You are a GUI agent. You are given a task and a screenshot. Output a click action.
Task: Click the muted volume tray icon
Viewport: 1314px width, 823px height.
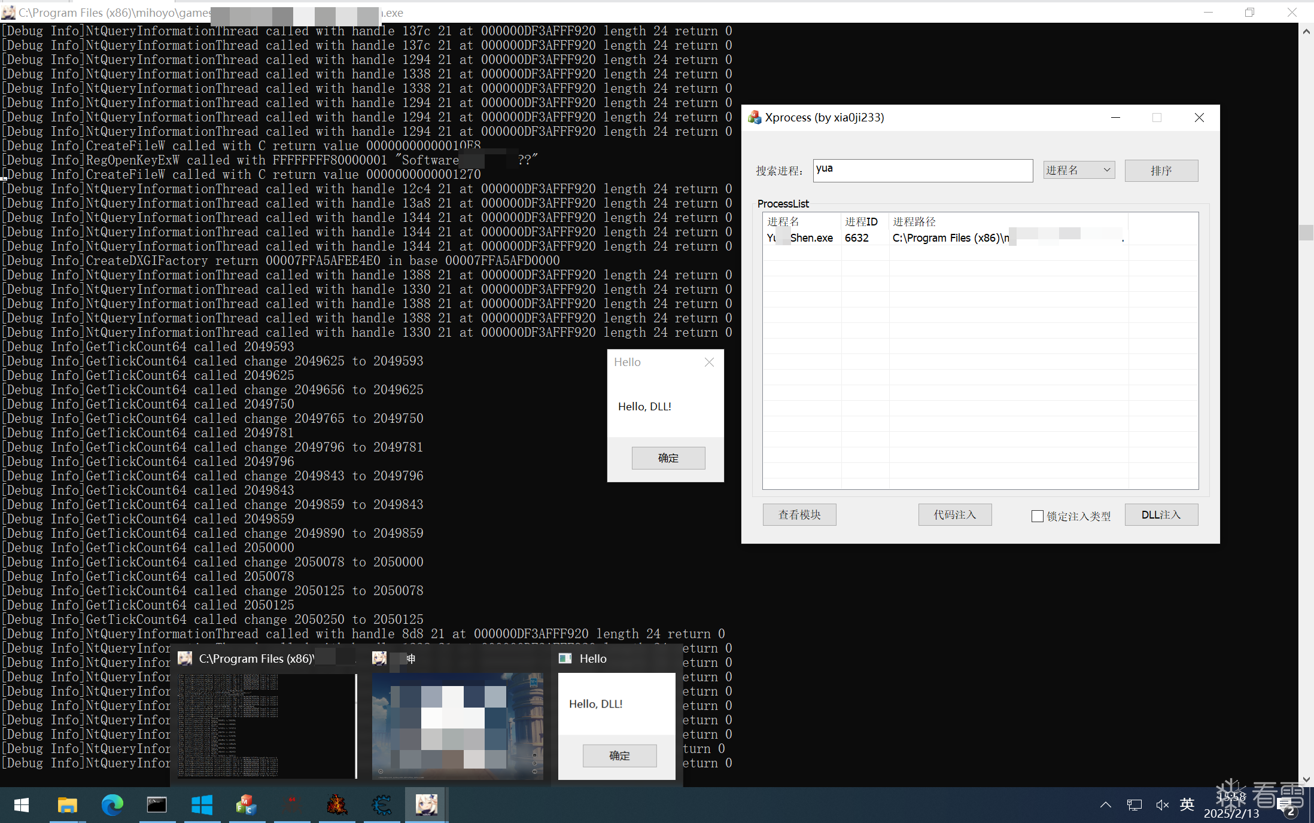[1162, 805]
